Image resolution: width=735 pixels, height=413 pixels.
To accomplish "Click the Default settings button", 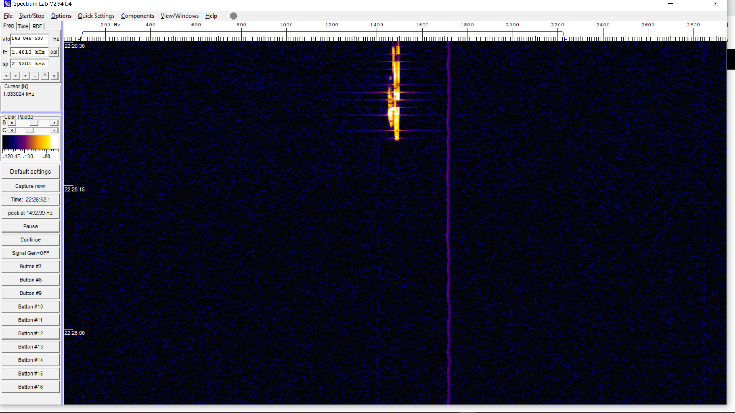I will coord(30,172).
